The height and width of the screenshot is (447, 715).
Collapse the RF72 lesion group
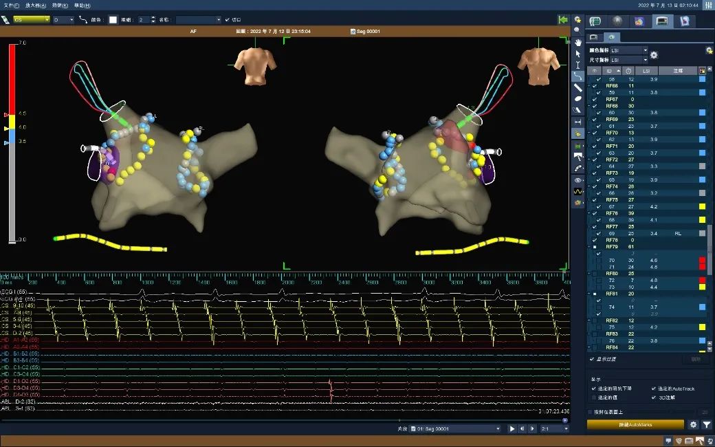(x=590, y=160)
